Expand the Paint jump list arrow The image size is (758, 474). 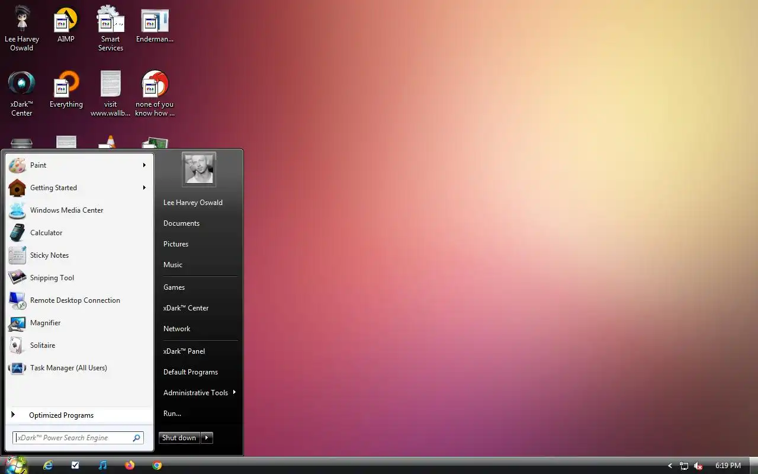[144, 165]
